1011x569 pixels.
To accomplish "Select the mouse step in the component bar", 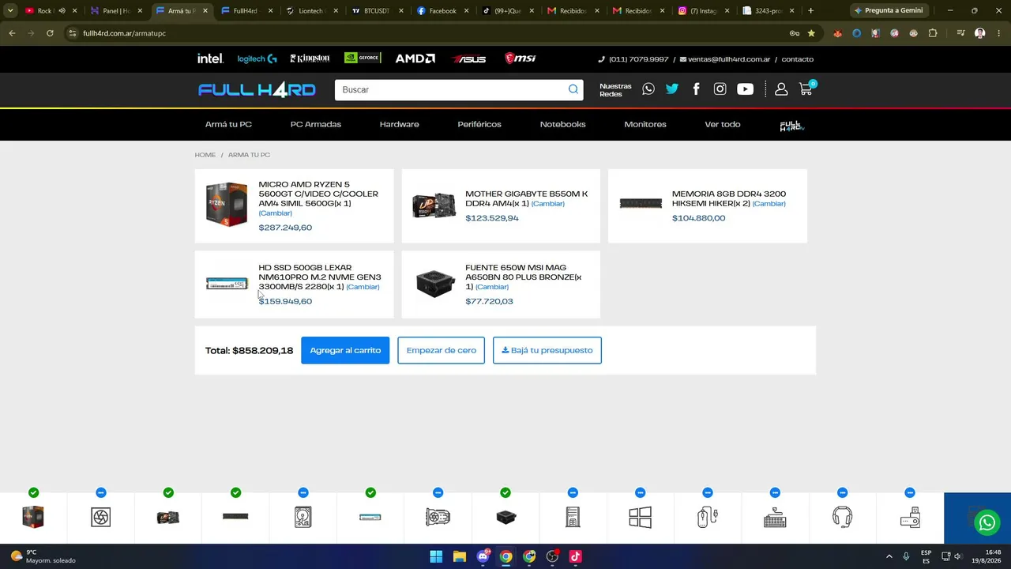I will 708,518.
